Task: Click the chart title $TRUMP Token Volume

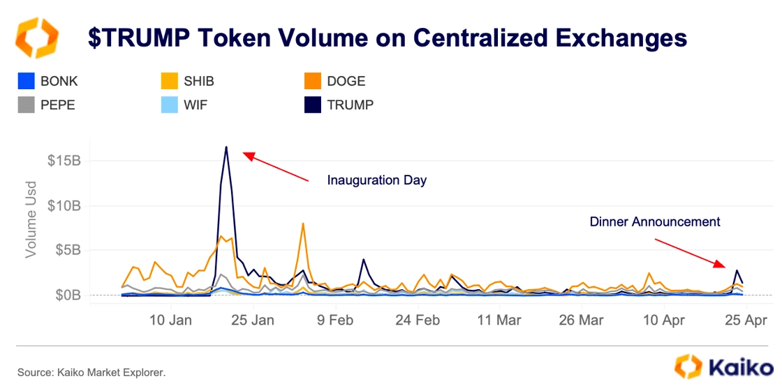Action: point(388,38)
